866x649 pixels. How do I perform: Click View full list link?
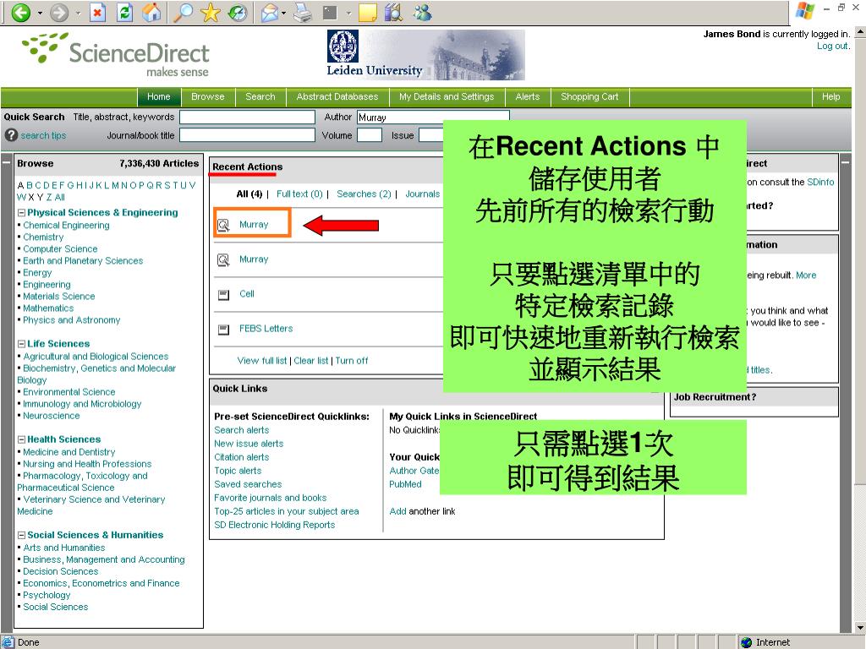coord(262,361)
